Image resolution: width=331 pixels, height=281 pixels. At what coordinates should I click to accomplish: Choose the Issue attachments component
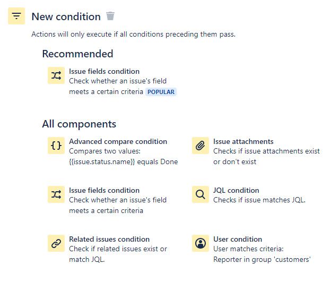click(x=243, y=141)
